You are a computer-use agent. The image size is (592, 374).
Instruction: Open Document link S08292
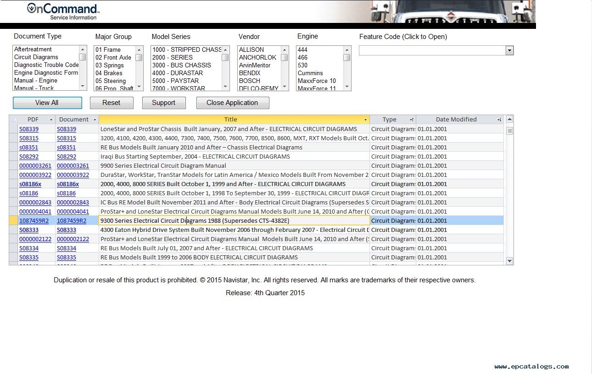pos(67,157)
